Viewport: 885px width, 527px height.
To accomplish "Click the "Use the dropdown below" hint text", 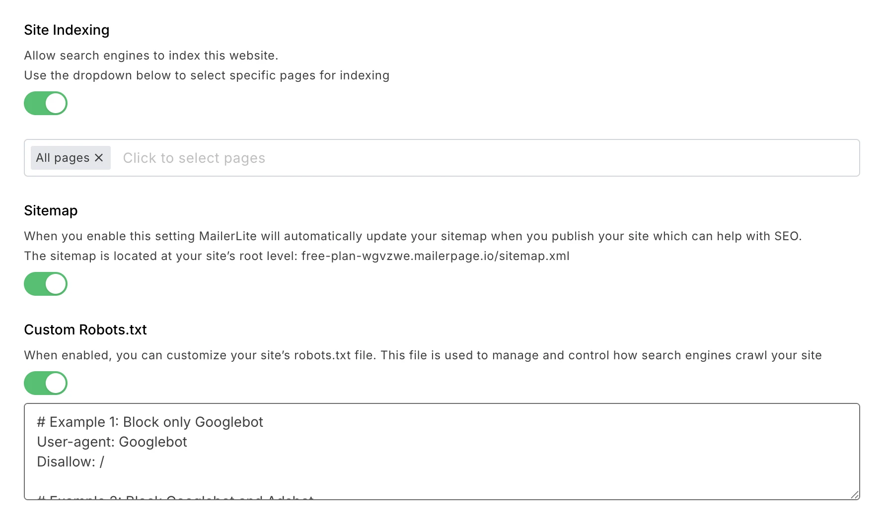I will [x=207, y=75].
